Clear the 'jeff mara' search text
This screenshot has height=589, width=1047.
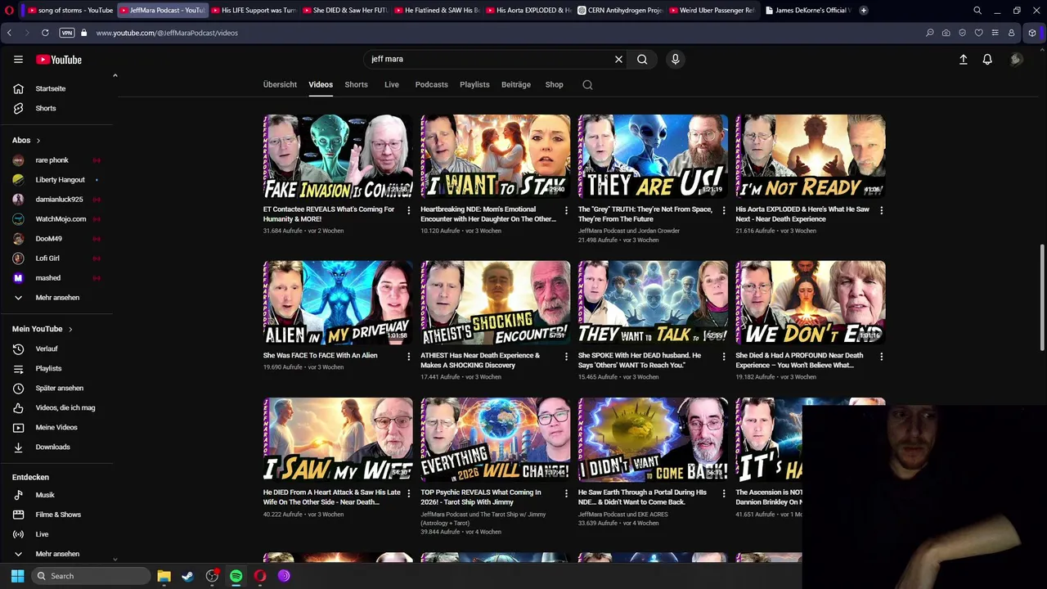point(618,59)
